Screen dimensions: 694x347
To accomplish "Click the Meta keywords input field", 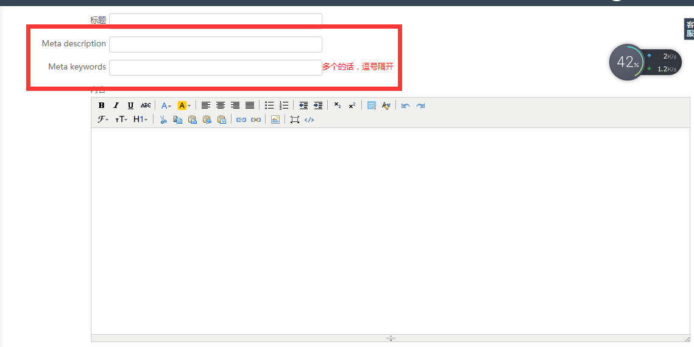I will point(215,67).
